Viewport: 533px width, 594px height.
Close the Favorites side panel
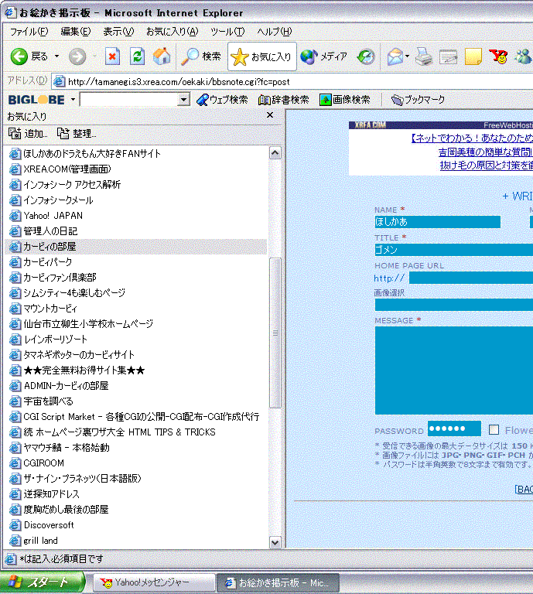tap(270, 115)
